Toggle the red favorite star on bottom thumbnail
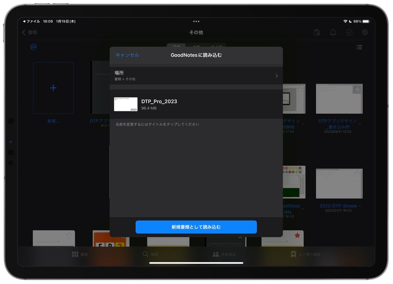This screenshot has height=284, width=393. 297,235
